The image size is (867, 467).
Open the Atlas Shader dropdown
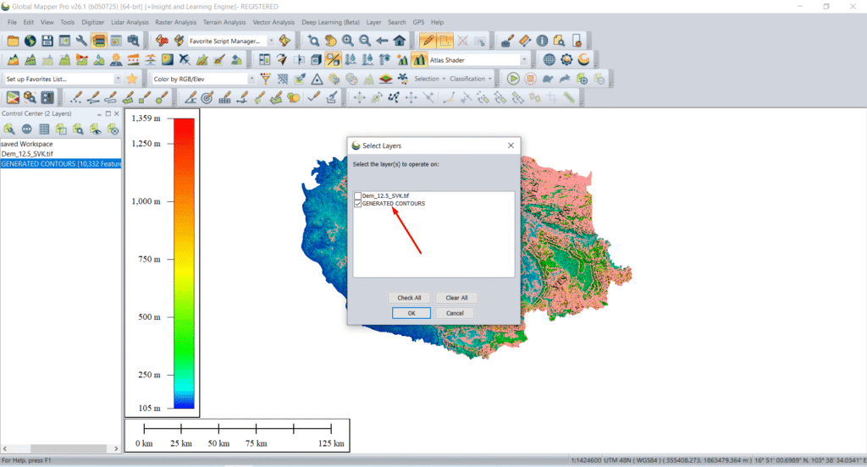tap(523, 60)
